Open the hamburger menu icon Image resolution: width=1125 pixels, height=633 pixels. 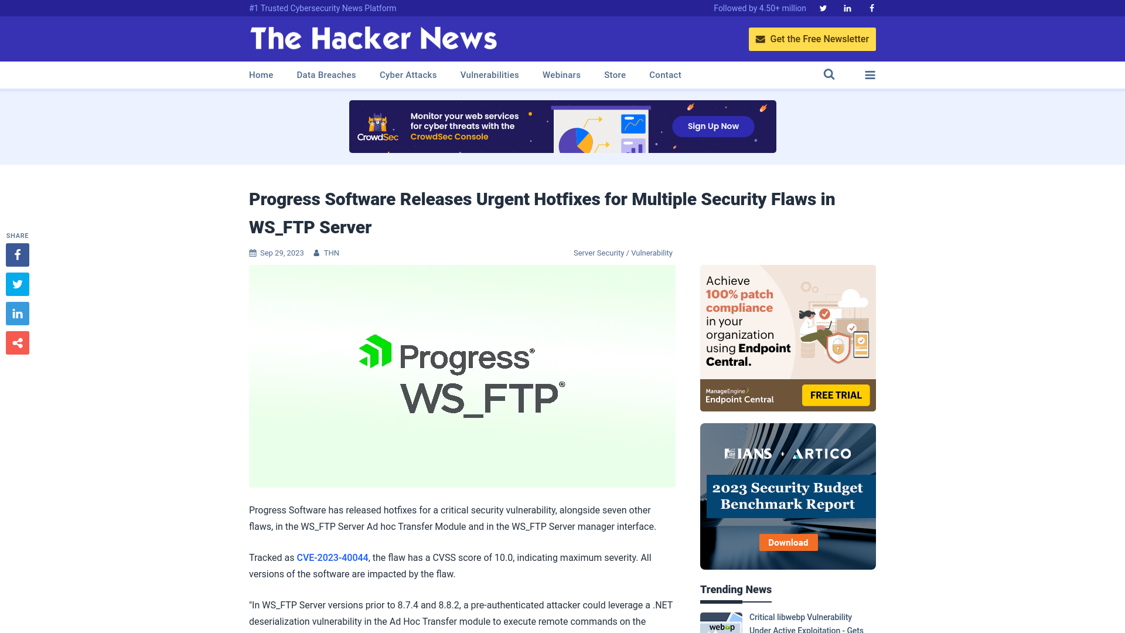(x=870, y=75)
